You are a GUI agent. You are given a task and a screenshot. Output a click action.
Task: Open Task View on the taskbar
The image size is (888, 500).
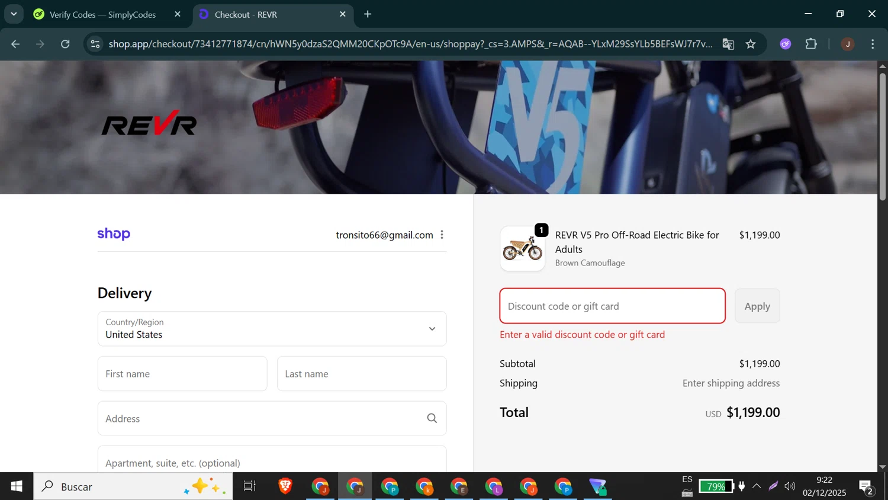coord(250,486)
